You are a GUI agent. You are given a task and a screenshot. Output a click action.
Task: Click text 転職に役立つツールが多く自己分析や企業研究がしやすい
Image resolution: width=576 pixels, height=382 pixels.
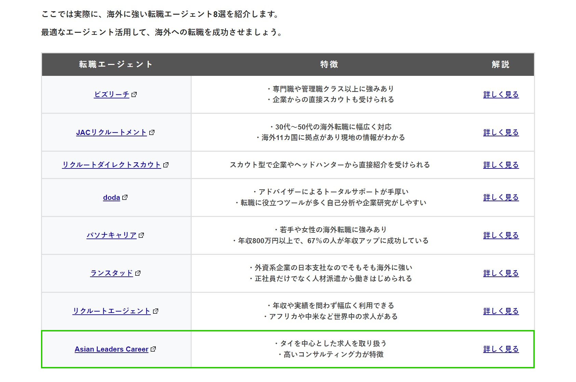333,203
